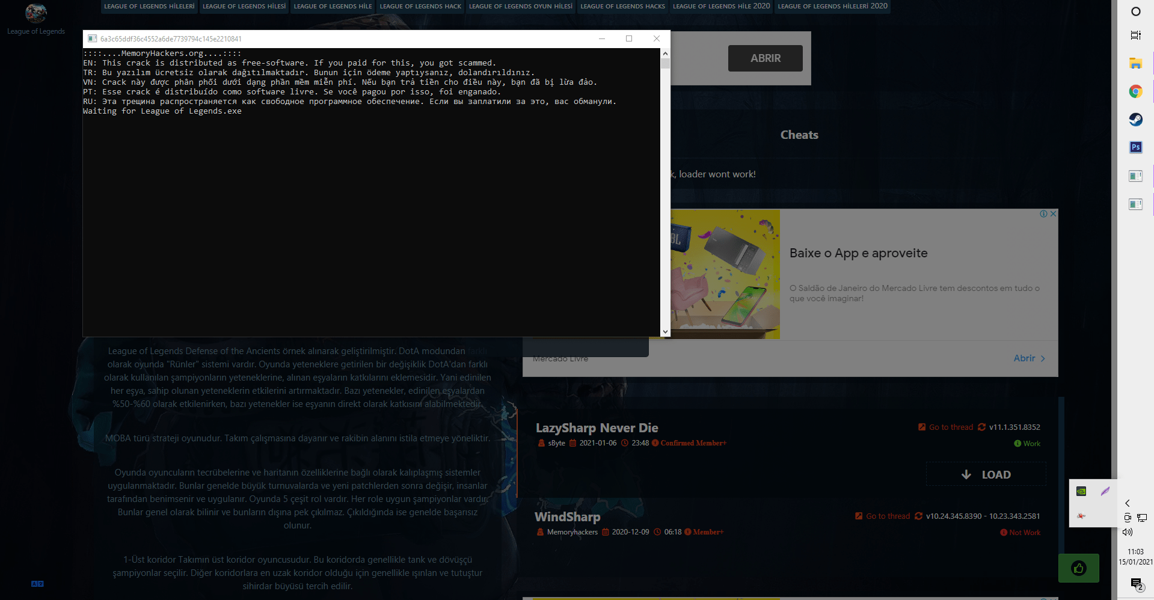Open notification center with 2 badge
1154x600 pixels.
pyautogui.click(x=1136, y=584)
